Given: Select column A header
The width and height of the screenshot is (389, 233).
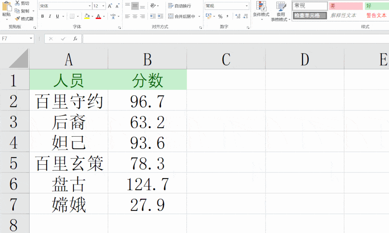Looking at the screenshot, I should pyautogui.click(x=69, y=59).
